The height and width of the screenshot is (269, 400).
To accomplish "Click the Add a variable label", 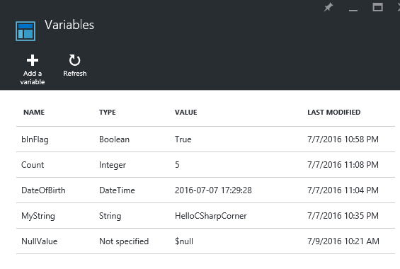I will coord(33,77).
